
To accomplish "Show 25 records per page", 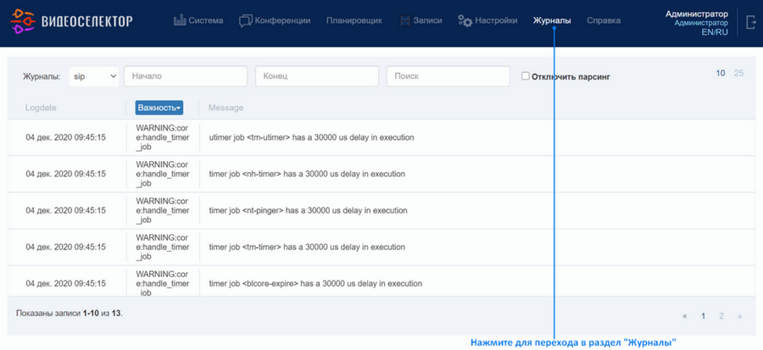I will [738, 74].
